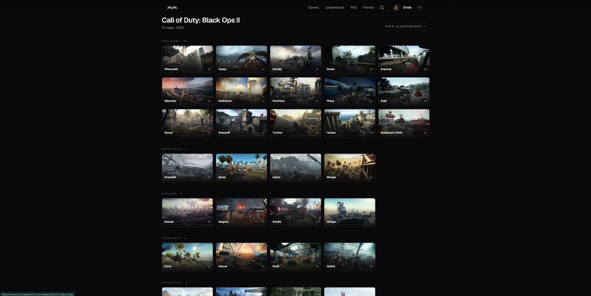
Task: Click the Base Game section label
Action: 174,41
